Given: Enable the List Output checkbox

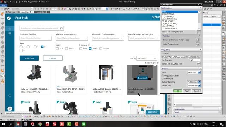Looking at the screenshot, I should 163,79.
